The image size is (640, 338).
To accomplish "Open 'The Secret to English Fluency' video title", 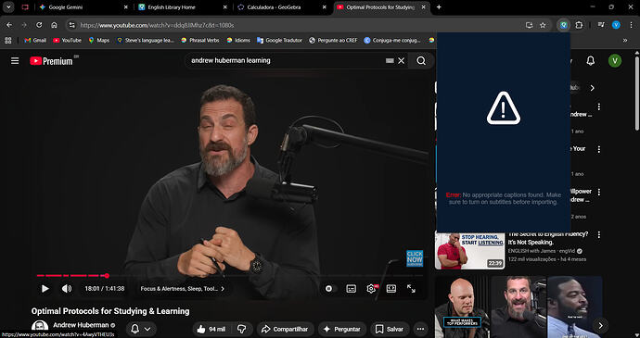I will pyautogui.click(x=548, y=238).
